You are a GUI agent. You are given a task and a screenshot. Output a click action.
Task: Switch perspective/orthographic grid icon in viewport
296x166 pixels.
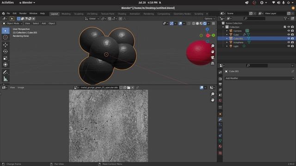(213, 63)
